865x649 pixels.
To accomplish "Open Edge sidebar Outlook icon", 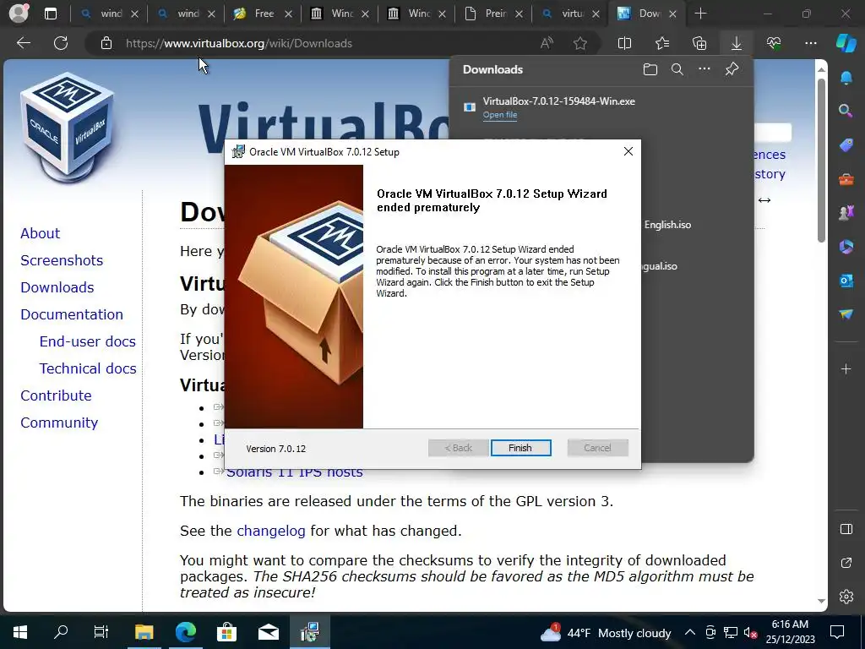I will pos(846,281).
